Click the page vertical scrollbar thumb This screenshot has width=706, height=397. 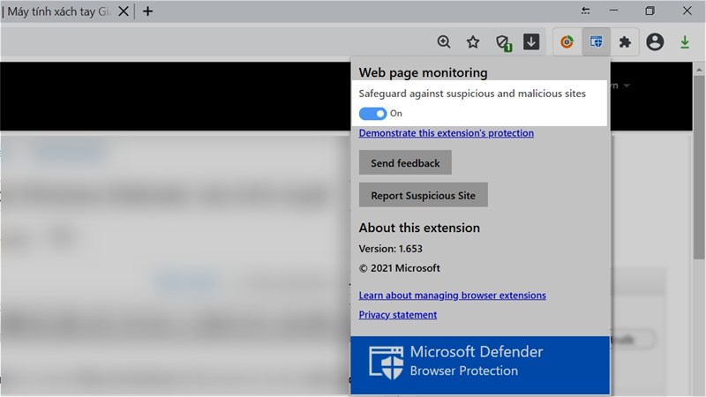[x=699, y=167]
